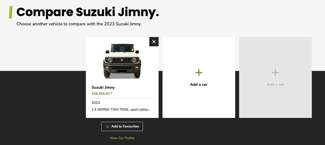The width and height of the screenshot is (325, 145).
Task: Select the Suzuki Jimny name on the card
Action: [103, 87]
